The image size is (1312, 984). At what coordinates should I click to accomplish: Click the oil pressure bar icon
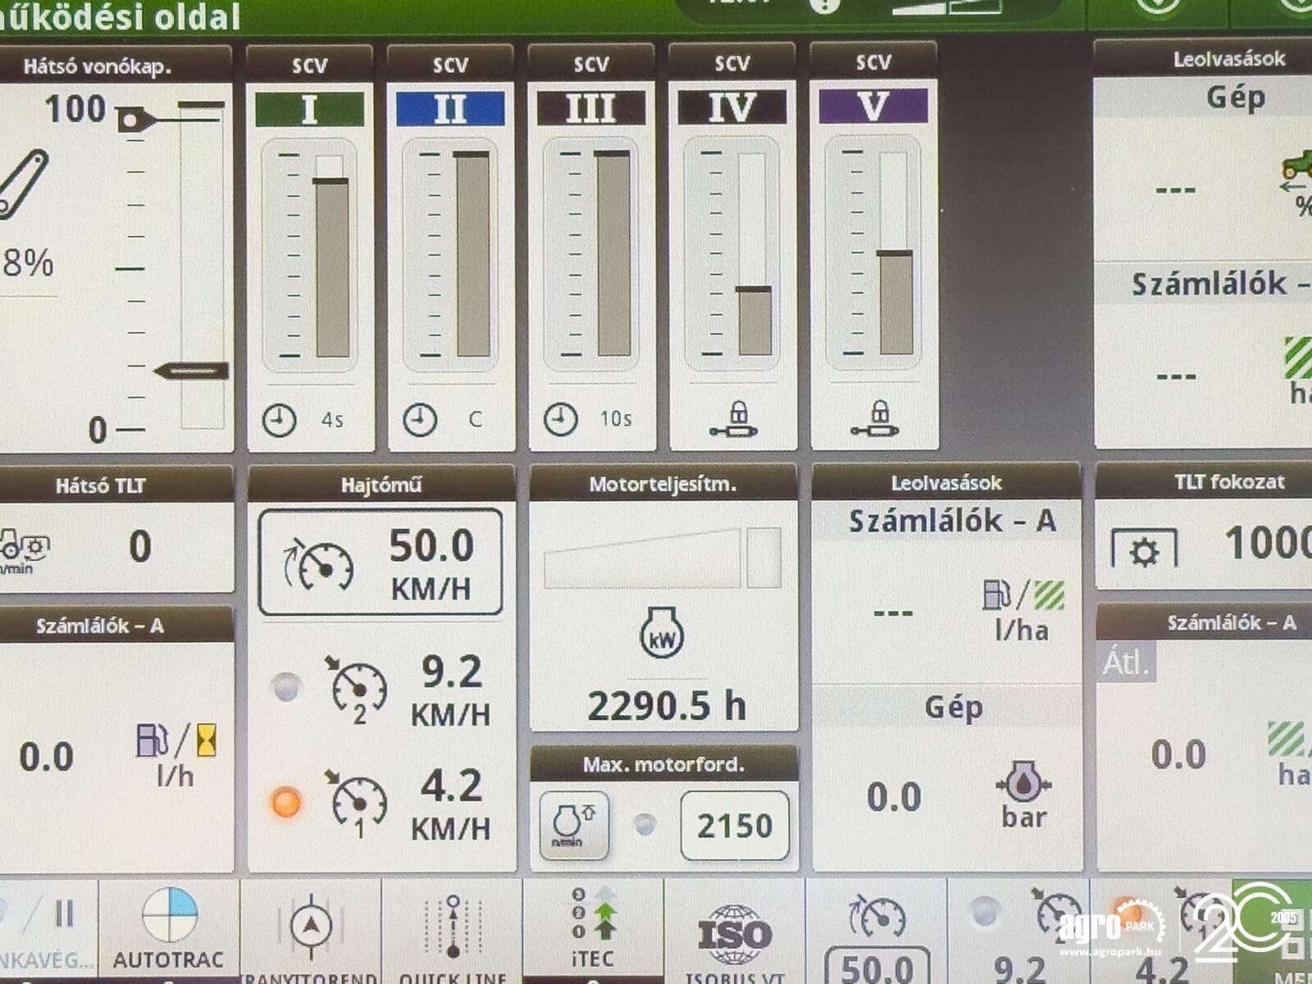pyautogui.click(x=1023, y=790)
